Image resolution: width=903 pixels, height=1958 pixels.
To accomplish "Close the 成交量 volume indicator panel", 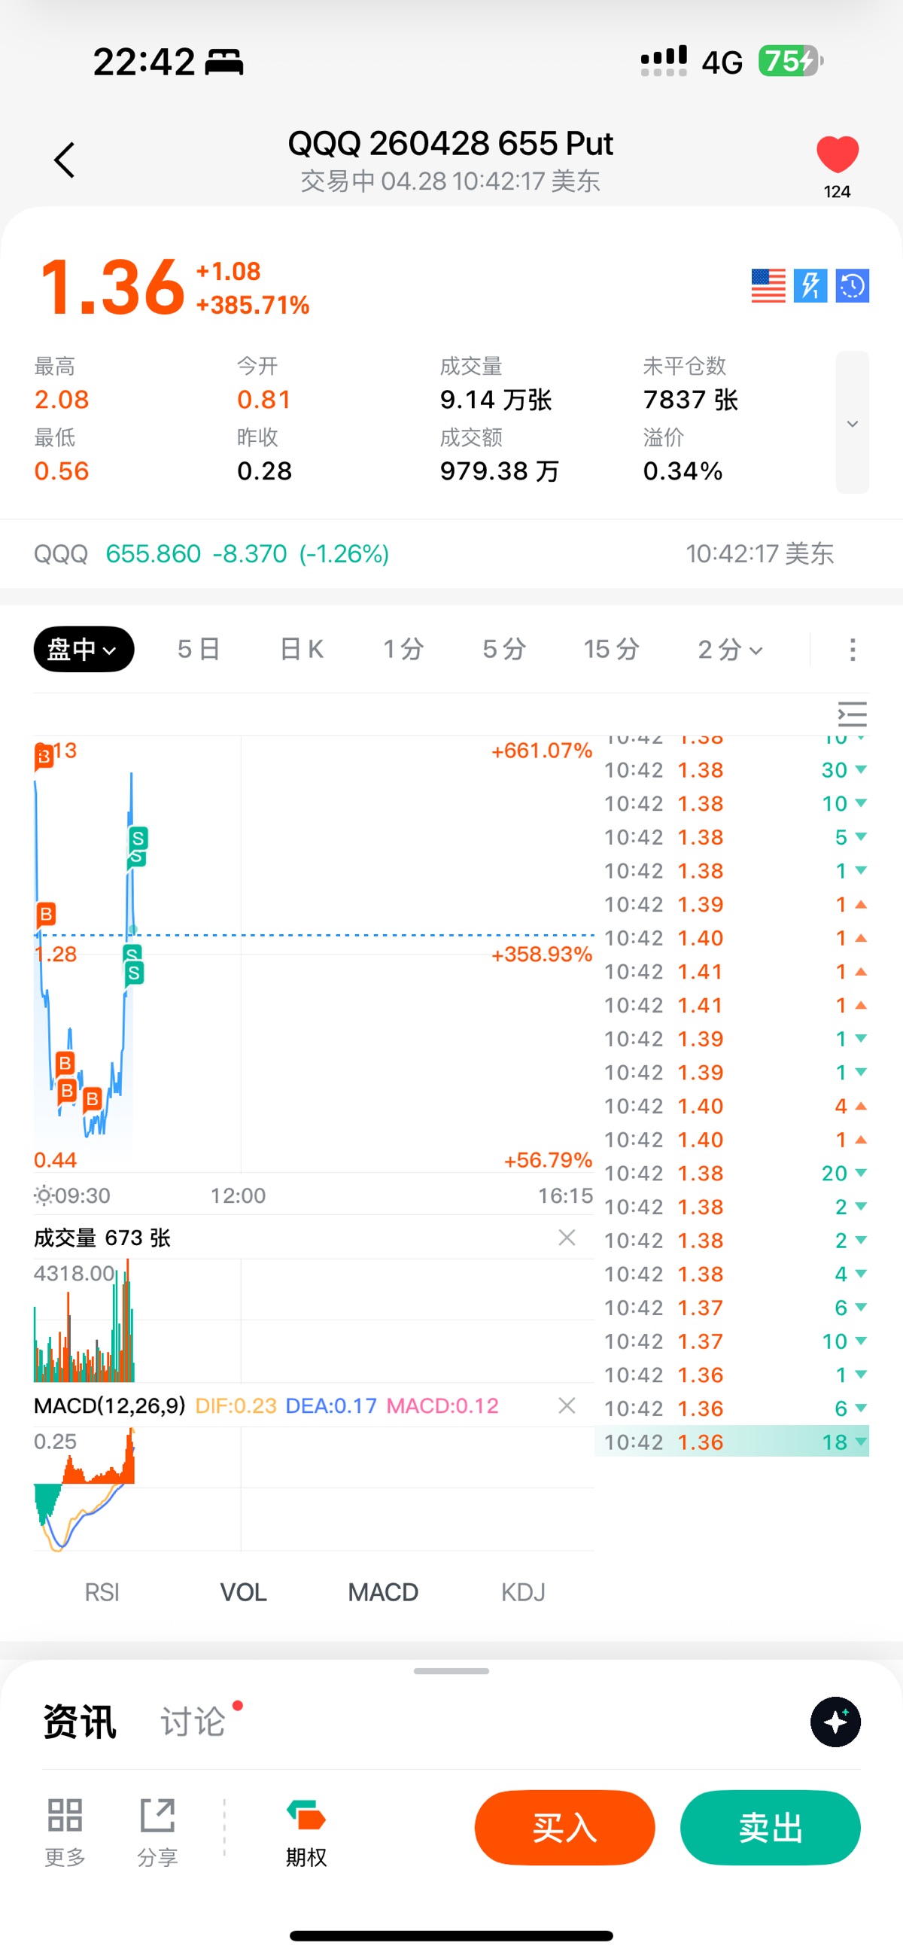I will coord(567,1238).
